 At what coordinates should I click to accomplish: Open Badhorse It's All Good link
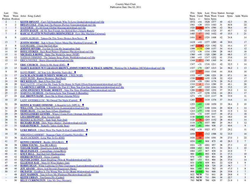53,28
